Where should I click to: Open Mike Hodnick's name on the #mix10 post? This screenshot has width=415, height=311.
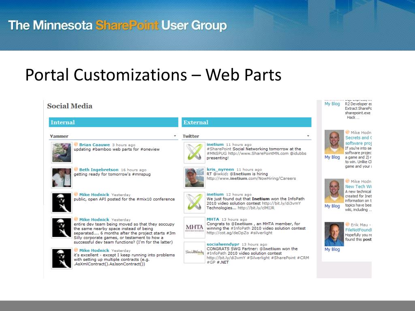[x=94, y=194]
